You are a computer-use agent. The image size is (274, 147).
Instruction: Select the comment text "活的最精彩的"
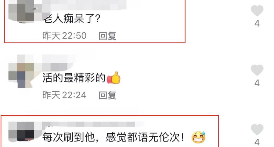coord(74,78)
